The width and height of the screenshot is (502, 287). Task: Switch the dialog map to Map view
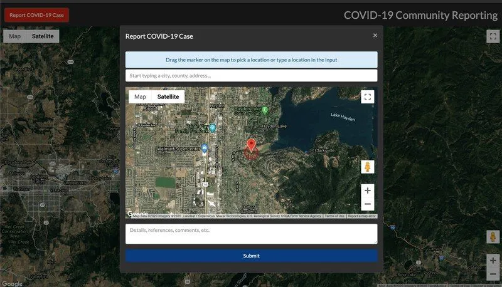coord(140,97)
